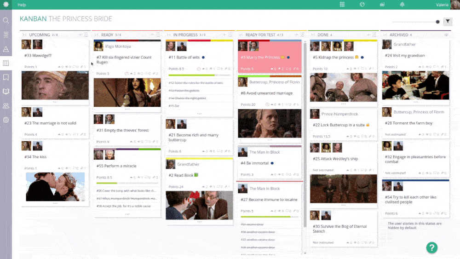Collapse the image on the #25 Attack Westley's ship card
The width and height of the screenshot is (460, 259).
click(x=344, y=205)
